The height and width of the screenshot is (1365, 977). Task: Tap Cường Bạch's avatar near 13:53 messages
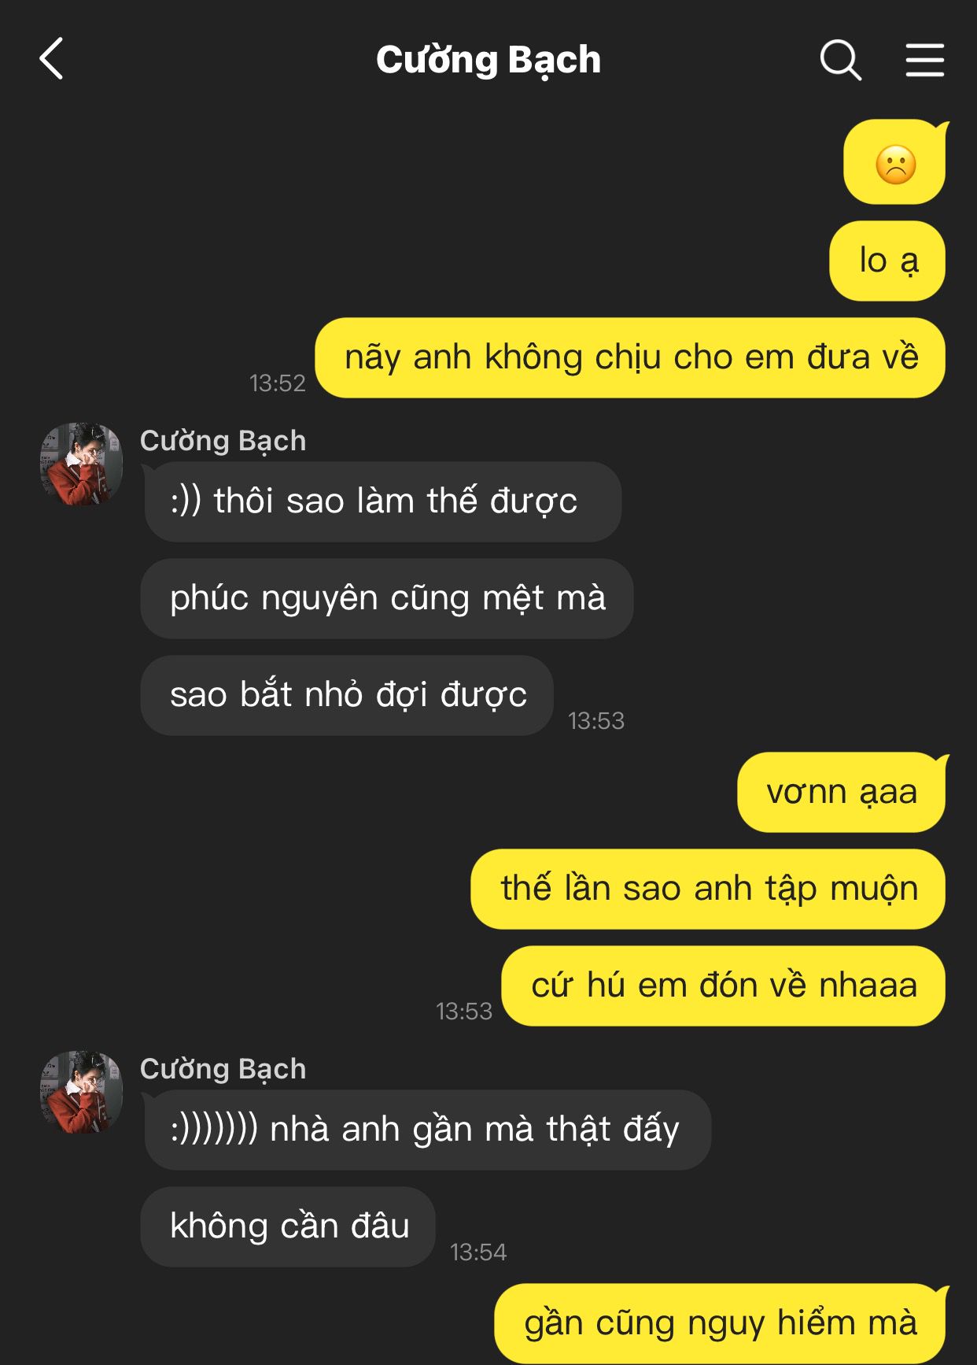tap(81, 464)
